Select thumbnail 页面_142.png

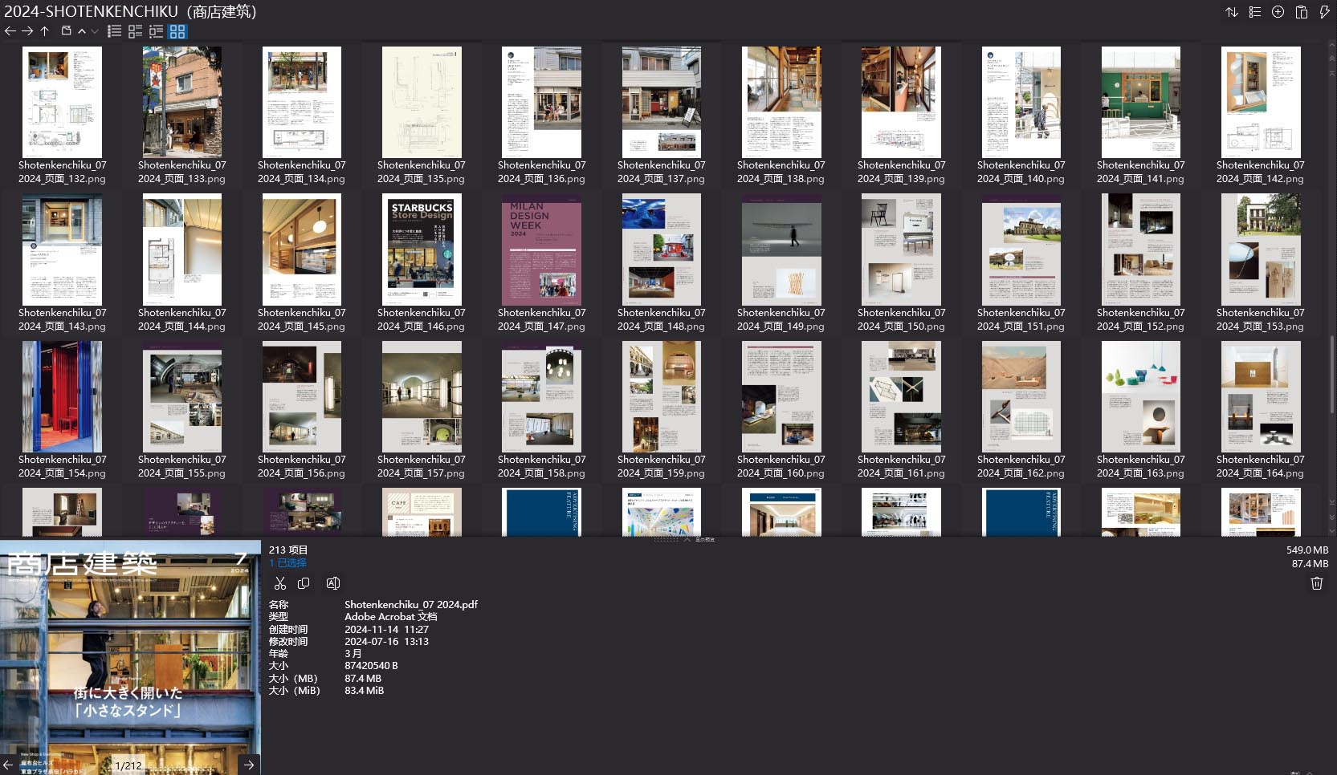(1261, 102)
